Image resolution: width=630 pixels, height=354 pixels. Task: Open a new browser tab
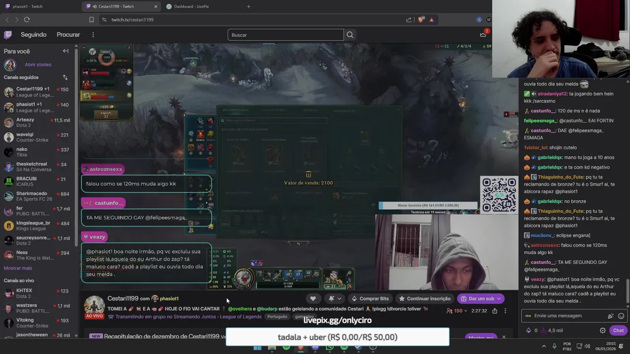249,6
